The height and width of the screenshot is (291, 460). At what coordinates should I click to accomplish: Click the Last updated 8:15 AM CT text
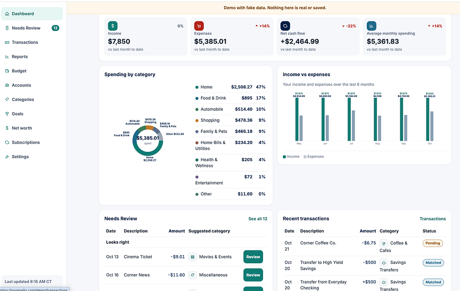click(x=28, y=282)
